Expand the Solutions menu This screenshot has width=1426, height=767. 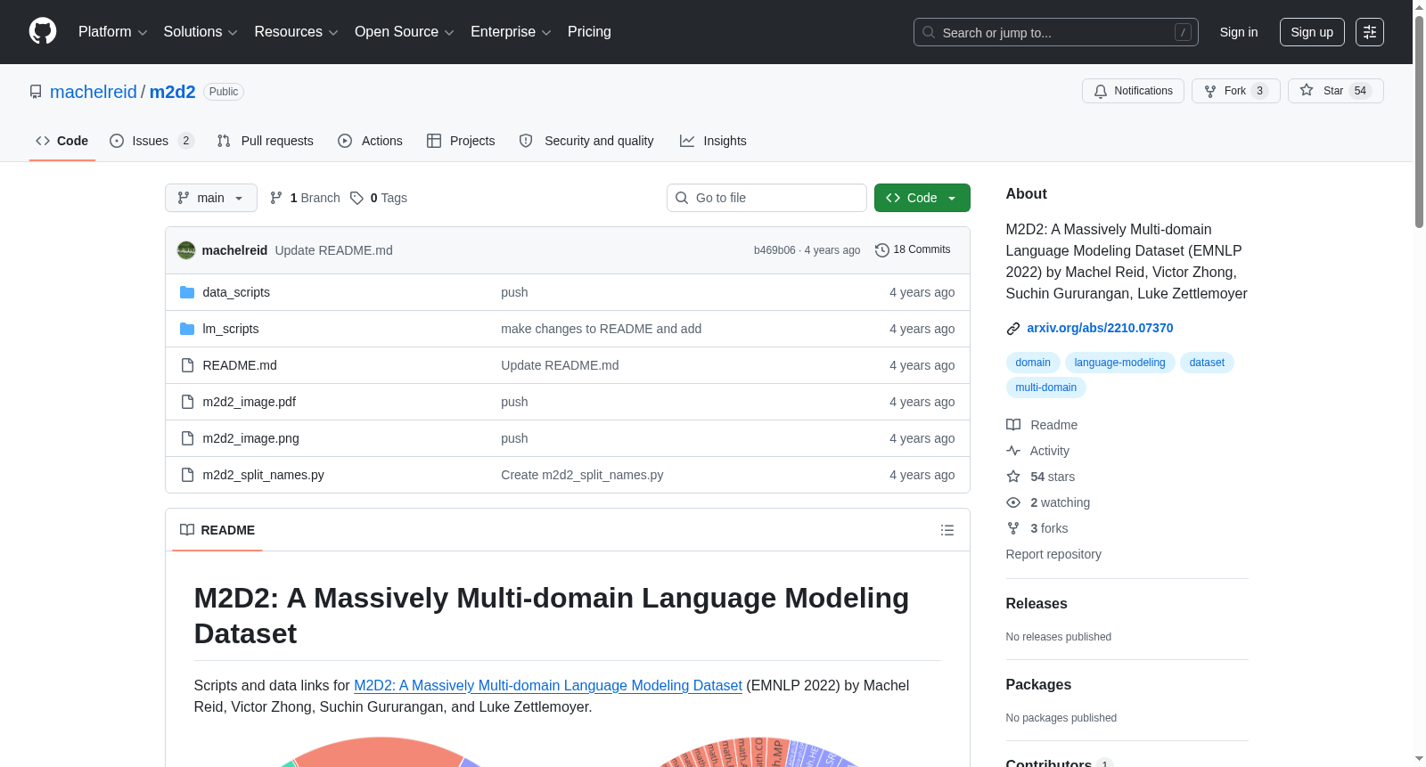click(x=201, y=32)
